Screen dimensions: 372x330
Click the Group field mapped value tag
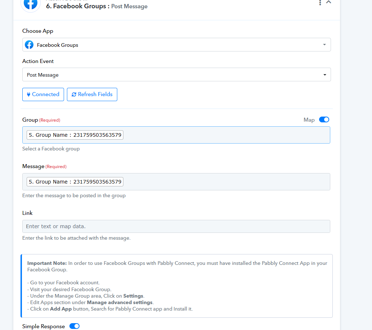click(x=75, y=135)
